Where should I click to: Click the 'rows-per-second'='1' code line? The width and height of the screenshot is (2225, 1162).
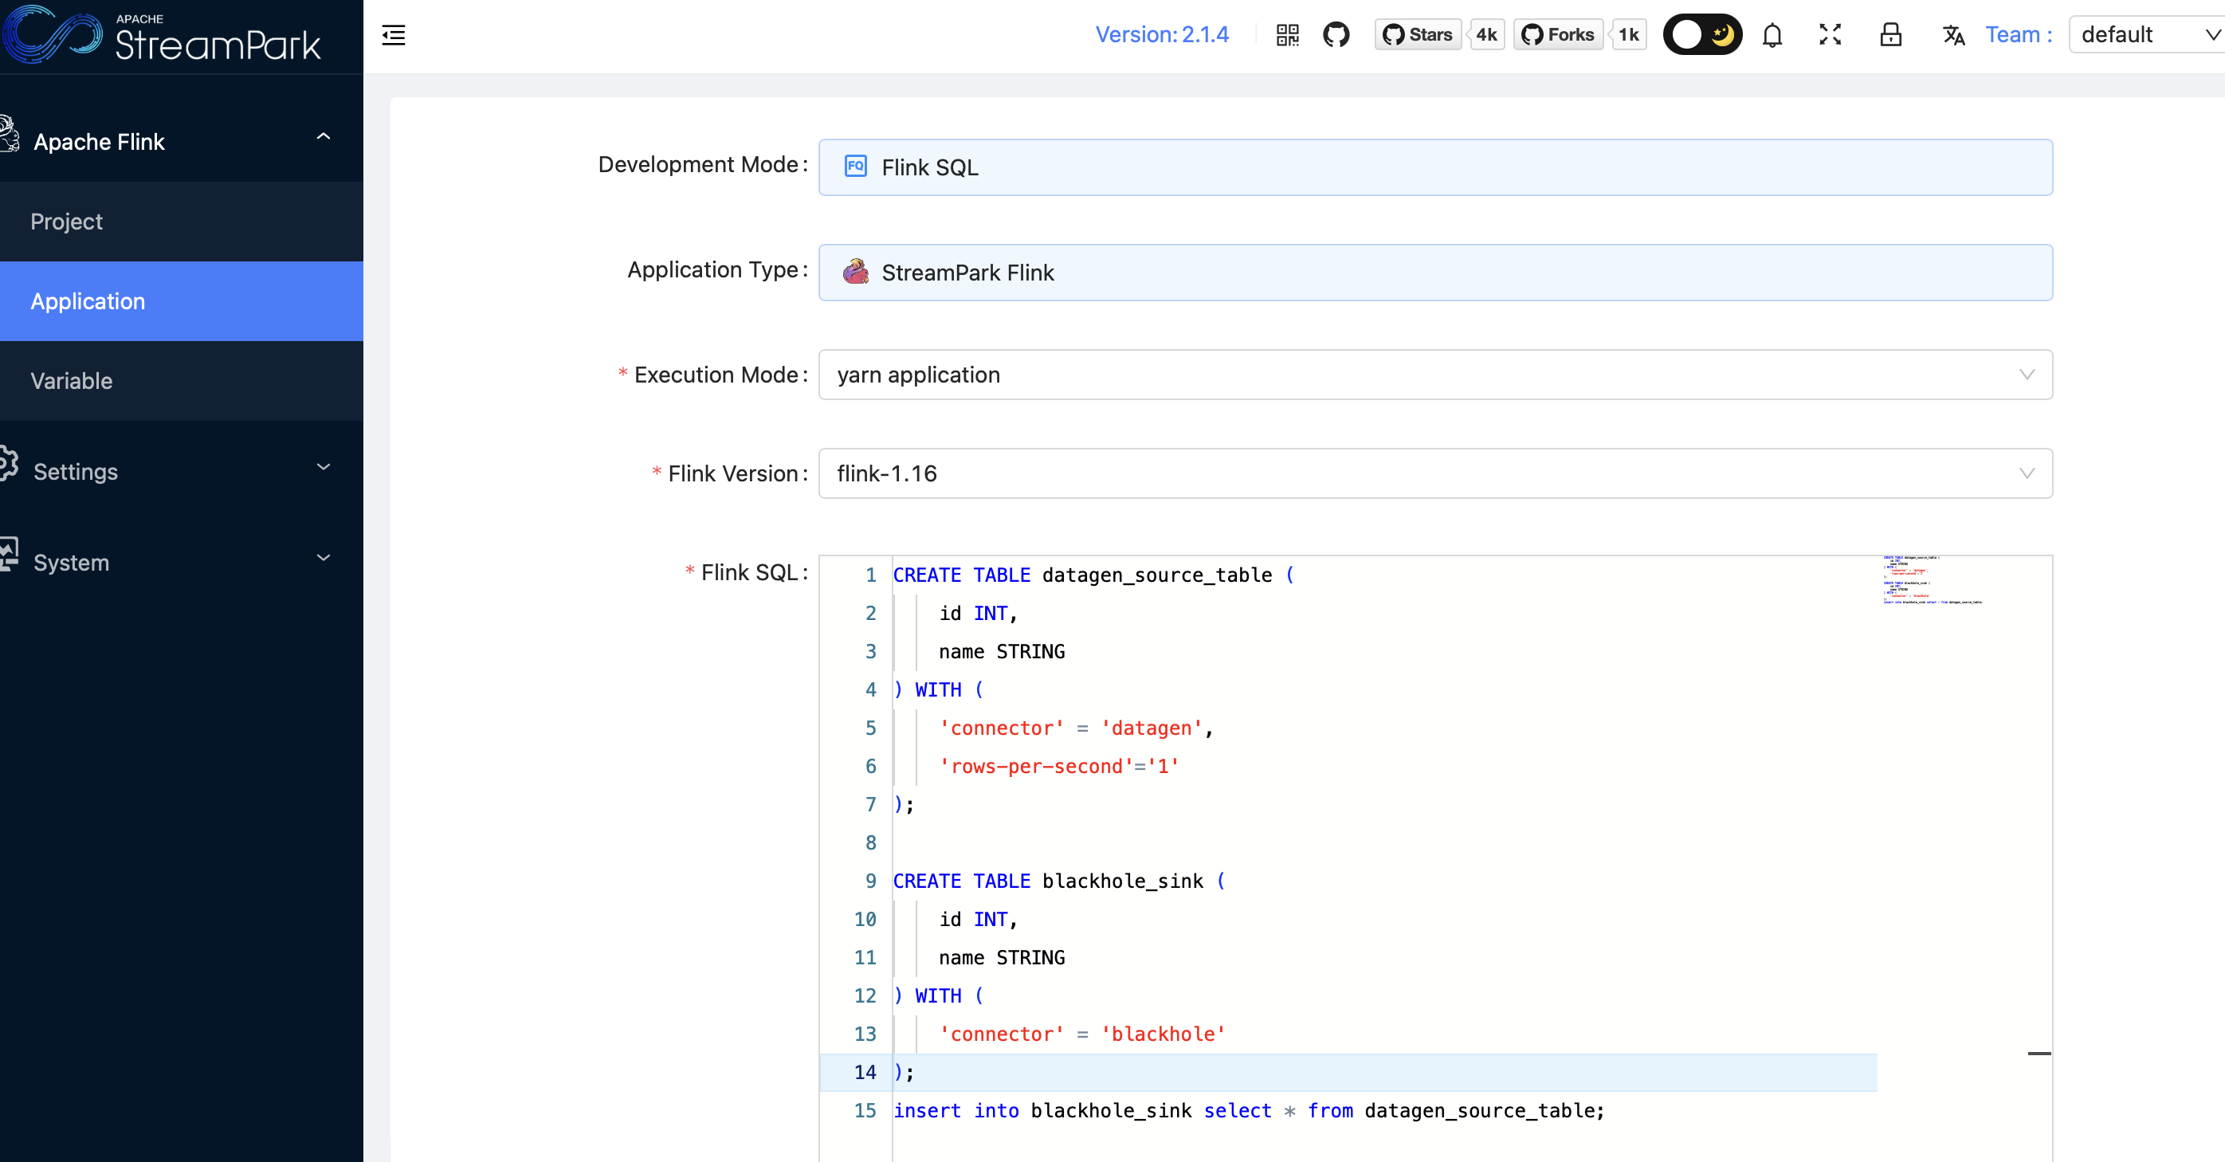1059,767
